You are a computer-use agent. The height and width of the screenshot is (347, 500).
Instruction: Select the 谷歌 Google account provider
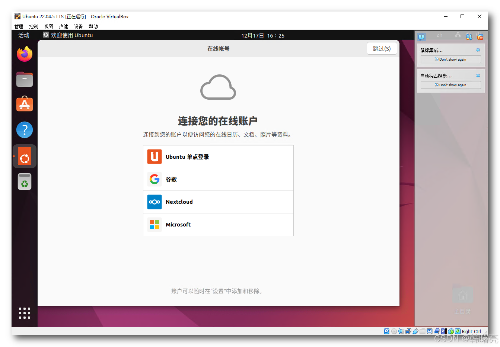click(218, 179)
